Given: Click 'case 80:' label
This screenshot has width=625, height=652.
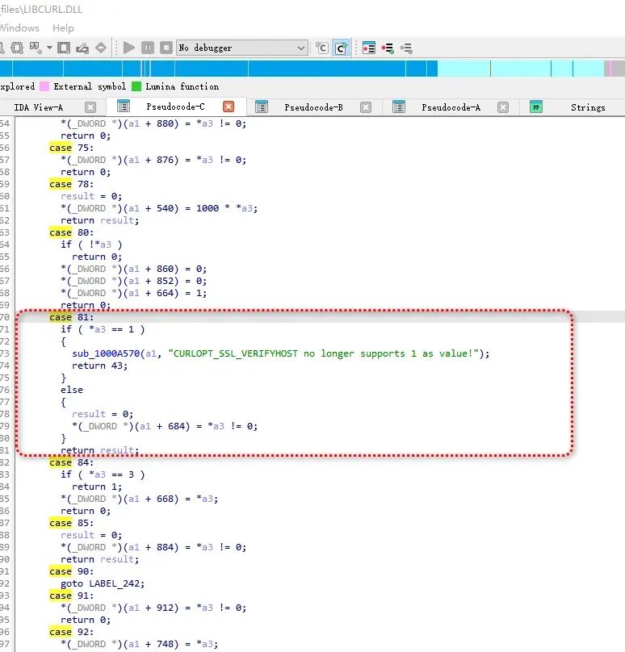Looking at the screenshot, I should click(x=72, y=232).
